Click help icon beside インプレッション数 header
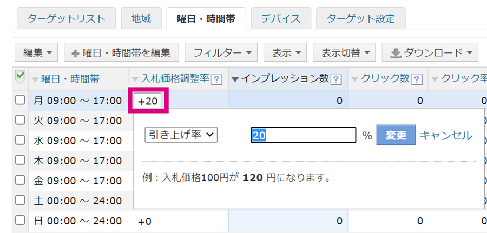 tap(335, 80)
